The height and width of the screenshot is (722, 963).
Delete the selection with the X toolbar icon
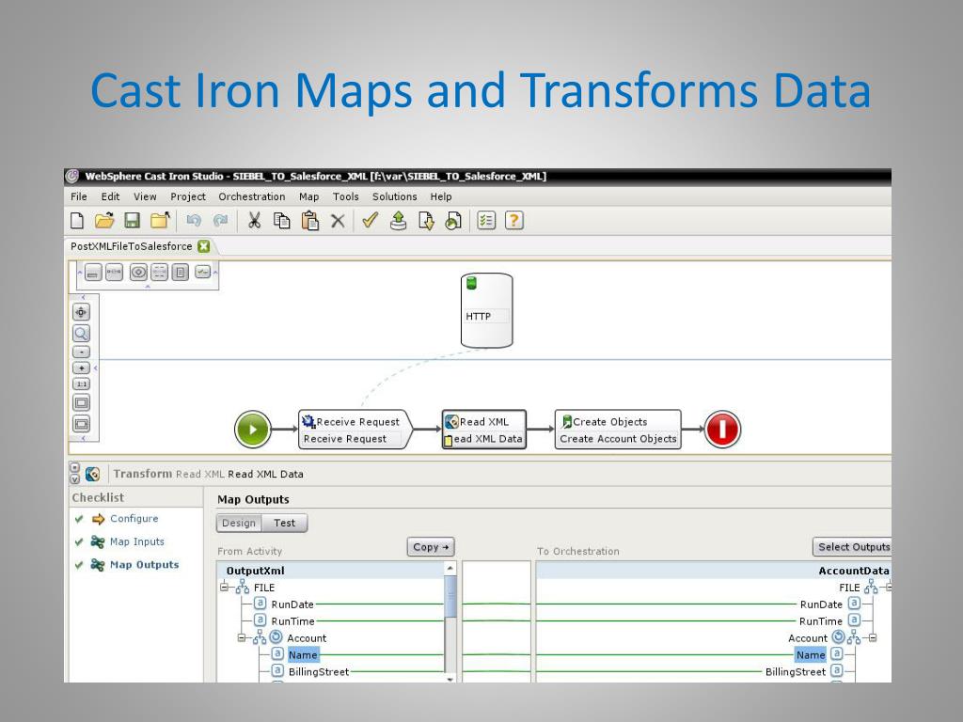pyautogui.click(x=338, y=221)
